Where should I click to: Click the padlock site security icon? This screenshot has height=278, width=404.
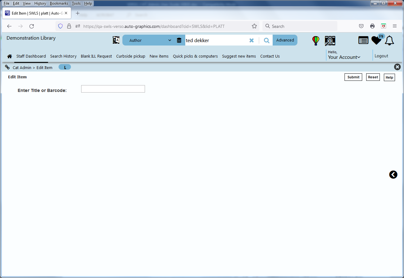(x=69, y=26)
